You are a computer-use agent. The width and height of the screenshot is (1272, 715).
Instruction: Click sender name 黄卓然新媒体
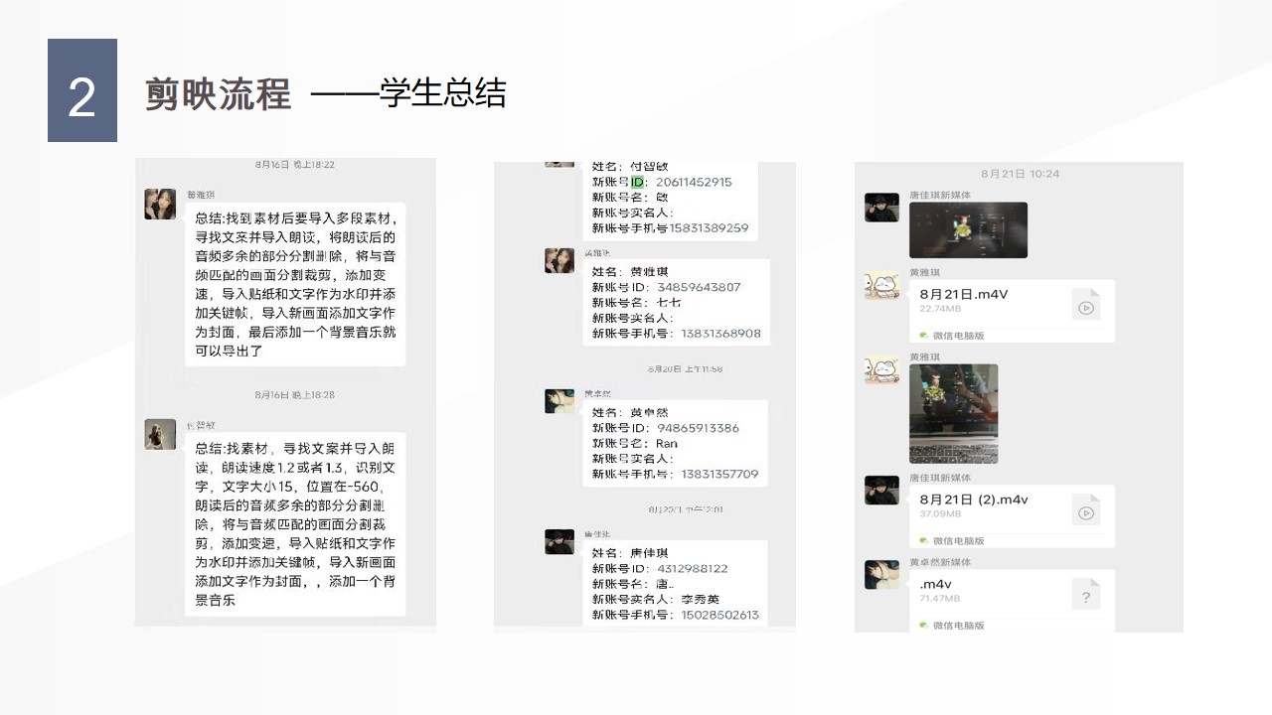pyautogui.click(x=940, y=562)
